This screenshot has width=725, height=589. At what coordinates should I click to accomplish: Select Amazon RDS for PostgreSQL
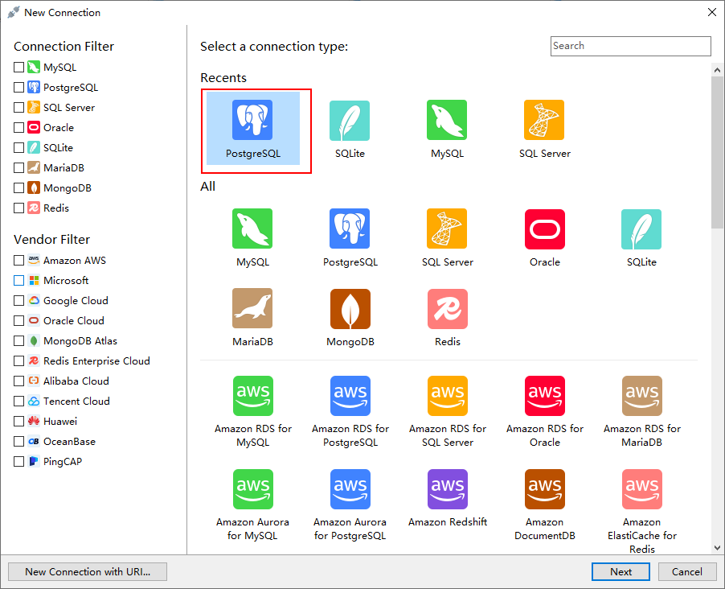pos(350,412)
